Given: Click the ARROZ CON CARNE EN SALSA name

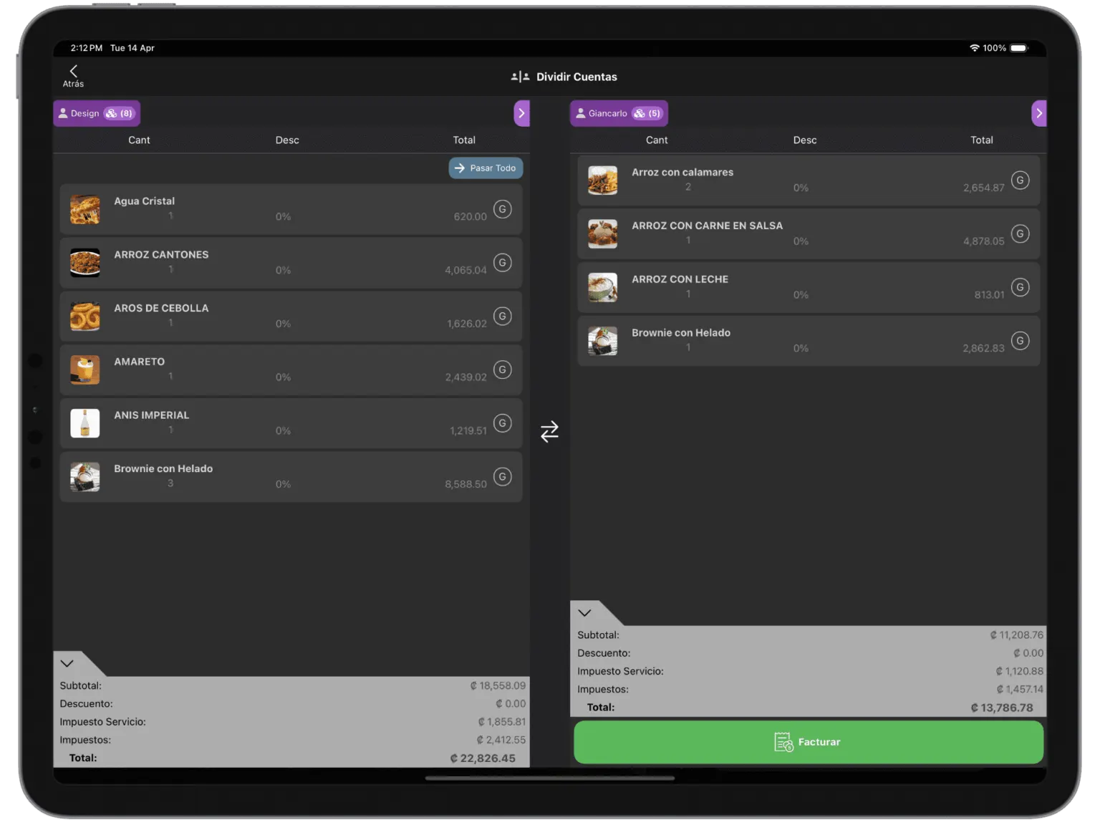Looking at the screenshot, I should tap(707, 226).
